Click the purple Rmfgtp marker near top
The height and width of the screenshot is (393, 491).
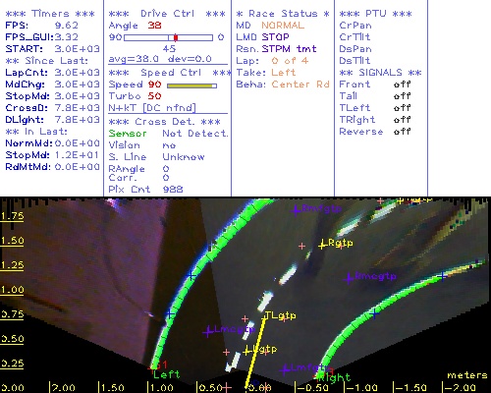(x=296, y=210)
